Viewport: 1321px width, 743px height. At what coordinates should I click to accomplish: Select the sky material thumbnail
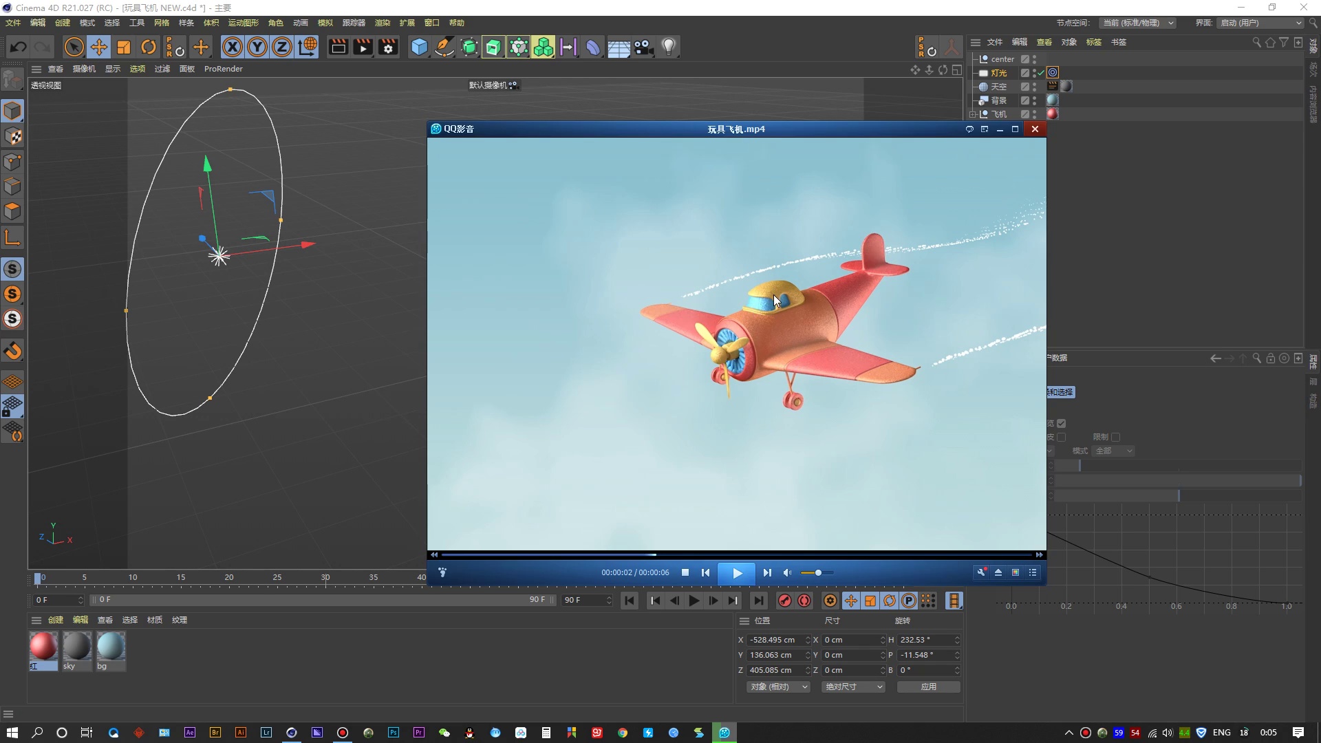[76, 647]
